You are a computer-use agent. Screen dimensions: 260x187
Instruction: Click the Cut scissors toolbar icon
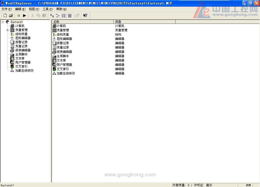[32, 15]
